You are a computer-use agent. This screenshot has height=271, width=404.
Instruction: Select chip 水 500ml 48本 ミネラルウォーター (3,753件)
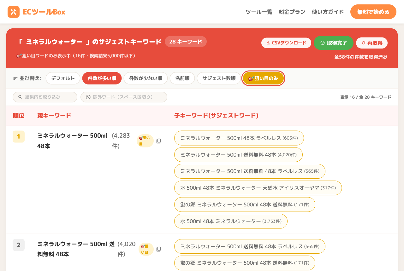[x=231, y=221]
